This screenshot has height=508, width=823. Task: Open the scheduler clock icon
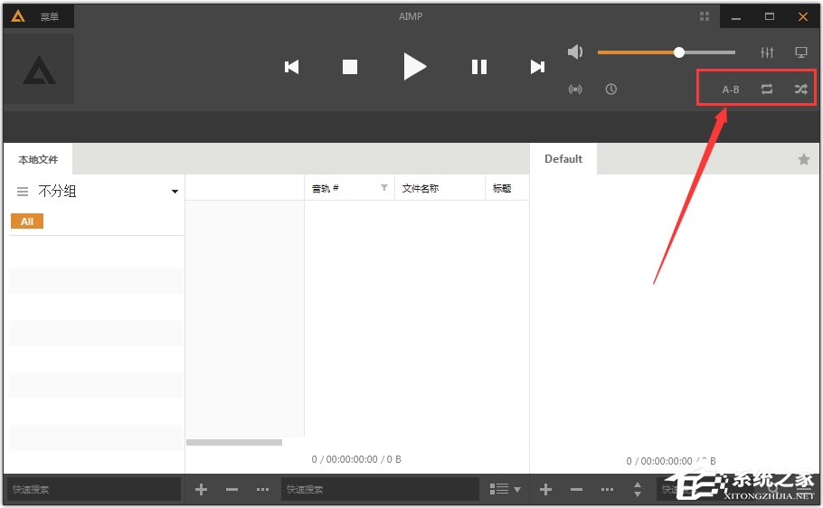point(611,89)
